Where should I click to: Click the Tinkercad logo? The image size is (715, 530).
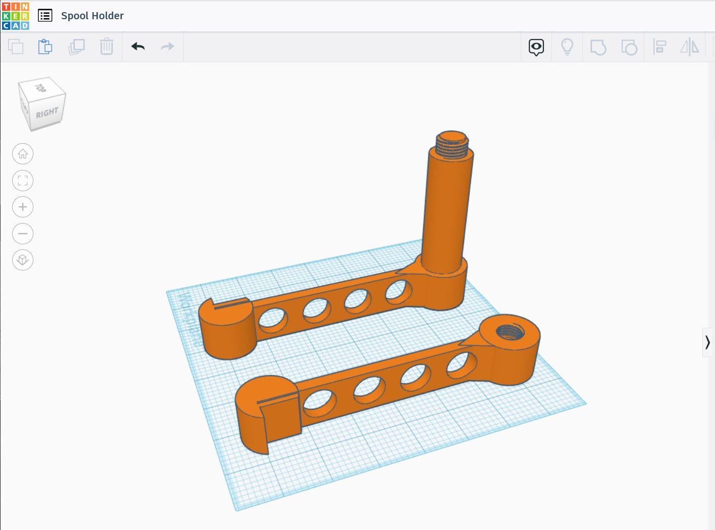(16, 16)
